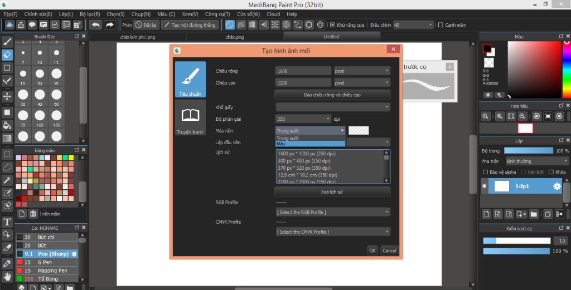Click the Redo arrow

coord(110,24)
